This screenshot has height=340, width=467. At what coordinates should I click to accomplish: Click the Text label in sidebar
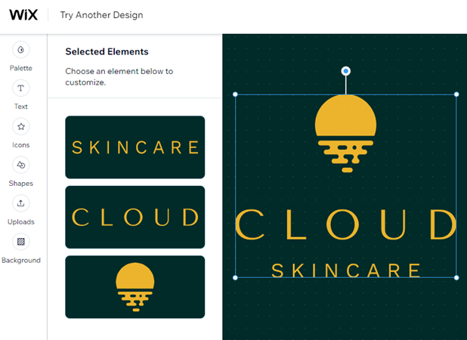click(x=21, y=107)
